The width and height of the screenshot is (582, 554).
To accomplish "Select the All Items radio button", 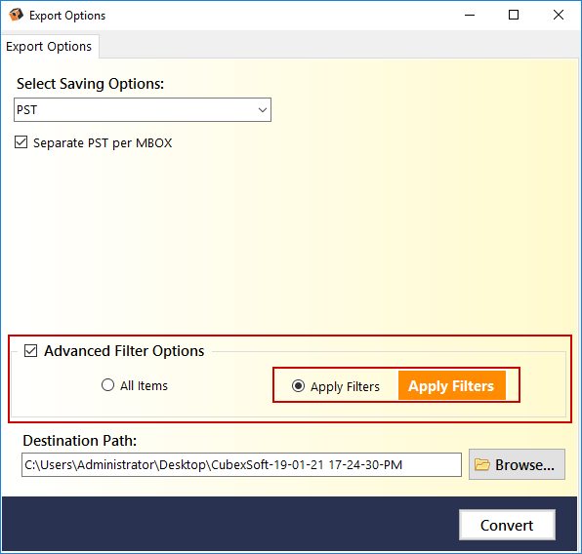I will click(x=107, y=385).
